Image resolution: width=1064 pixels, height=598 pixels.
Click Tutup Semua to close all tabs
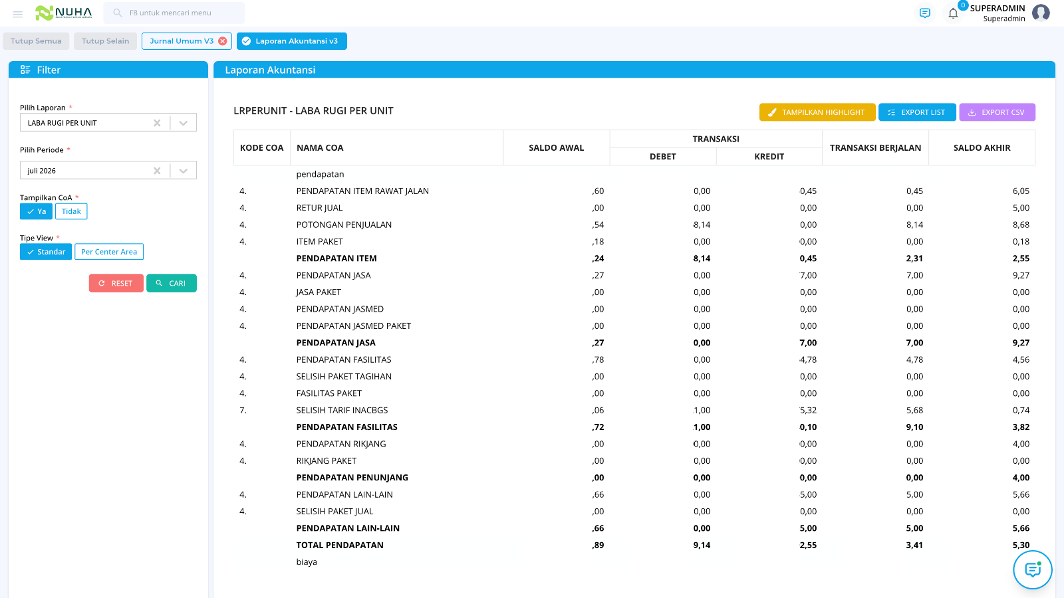coord(36,41)
